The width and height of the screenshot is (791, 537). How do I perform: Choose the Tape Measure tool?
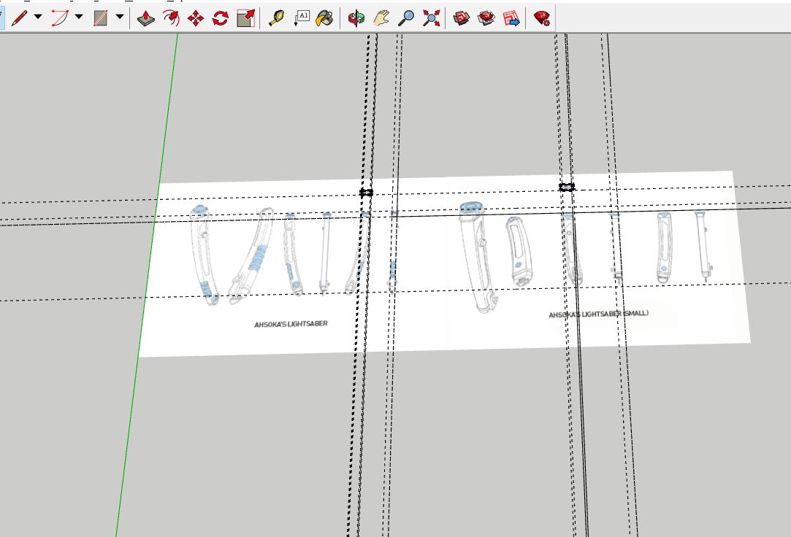[276, 19]
